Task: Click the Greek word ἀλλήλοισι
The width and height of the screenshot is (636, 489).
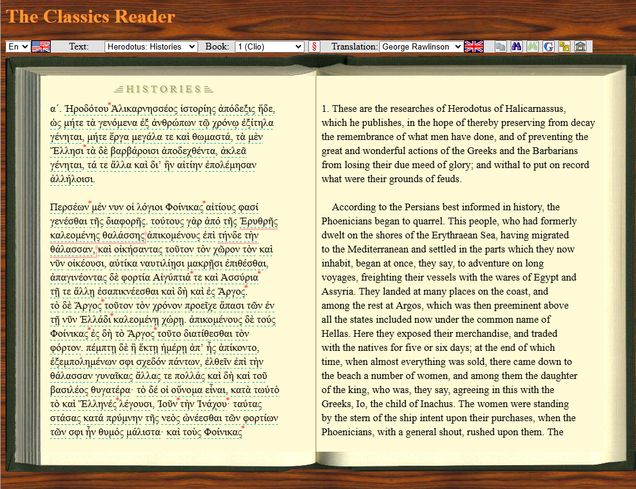Action: coord(72,179)
